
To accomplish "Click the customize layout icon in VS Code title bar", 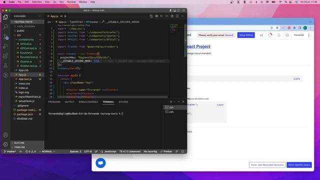I will coord(184,10).
